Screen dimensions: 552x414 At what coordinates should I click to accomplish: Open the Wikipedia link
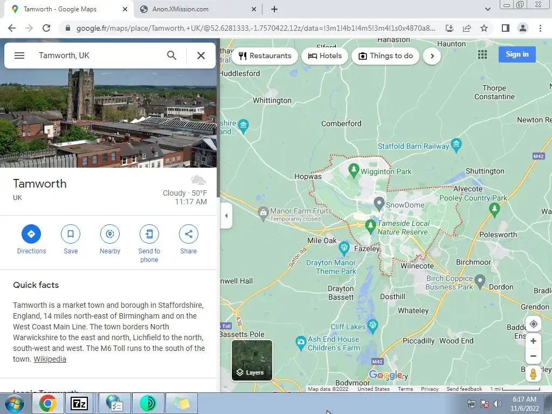click(50, 359)
